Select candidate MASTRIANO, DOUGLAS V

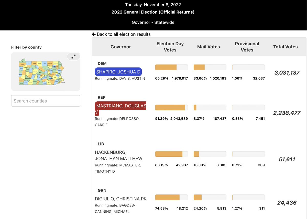[x=120, y=109]
